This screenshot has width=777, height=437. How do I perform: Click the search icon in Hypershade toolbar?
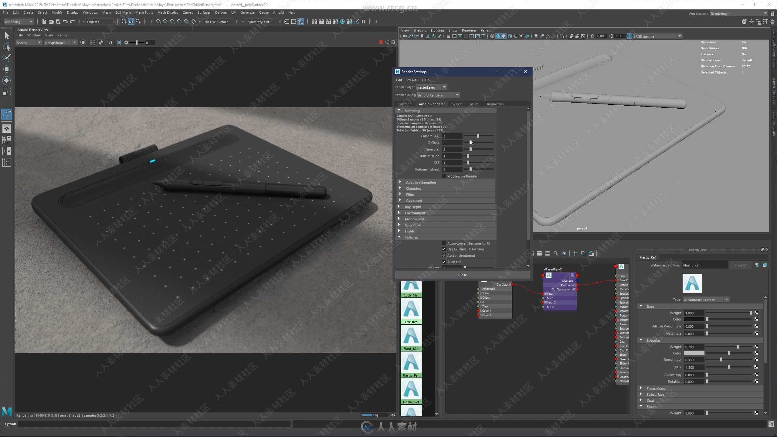pos(555,253)
